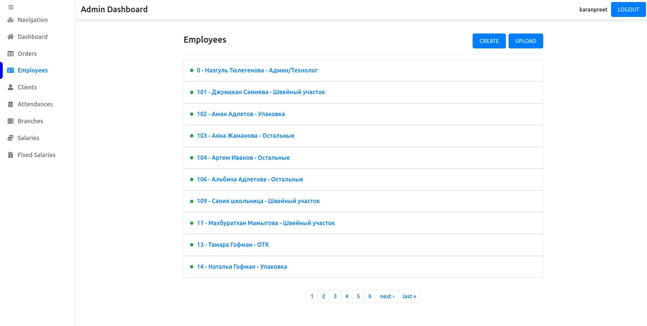
Task: Click the Orders table icon
Action: tap(11, 54)
